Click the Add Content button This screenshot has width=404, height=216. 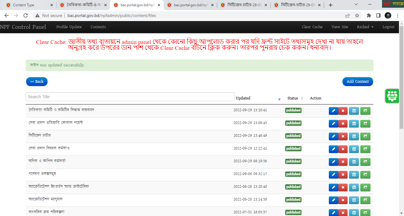[x=358, y=81]
